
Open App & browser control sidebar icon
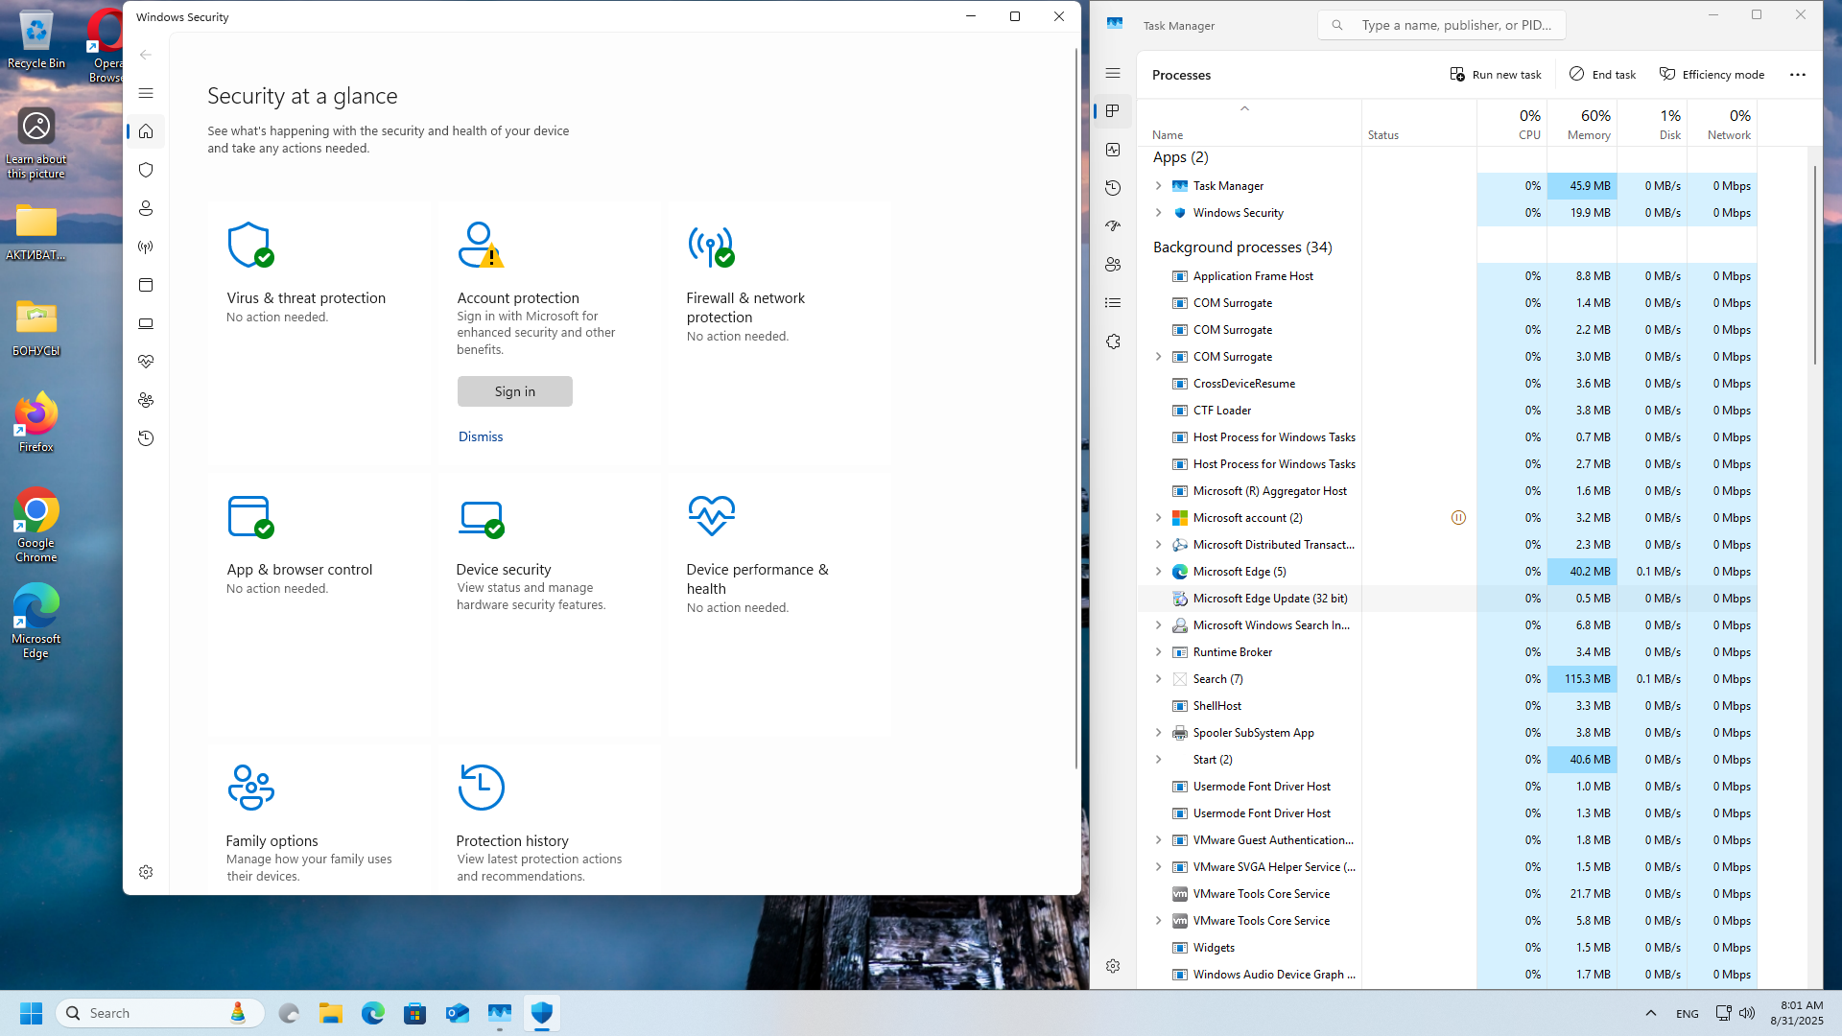(146, 285)
